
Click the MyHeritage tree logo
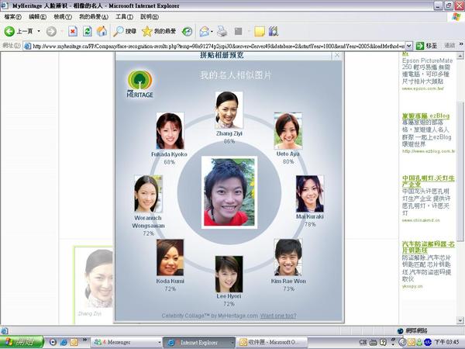[140, 84]
